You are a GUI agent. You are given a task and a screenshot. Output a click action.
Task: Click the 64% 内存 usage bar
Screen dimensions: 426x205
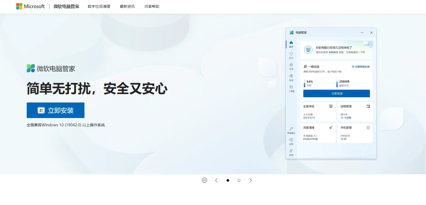(304, 83)
